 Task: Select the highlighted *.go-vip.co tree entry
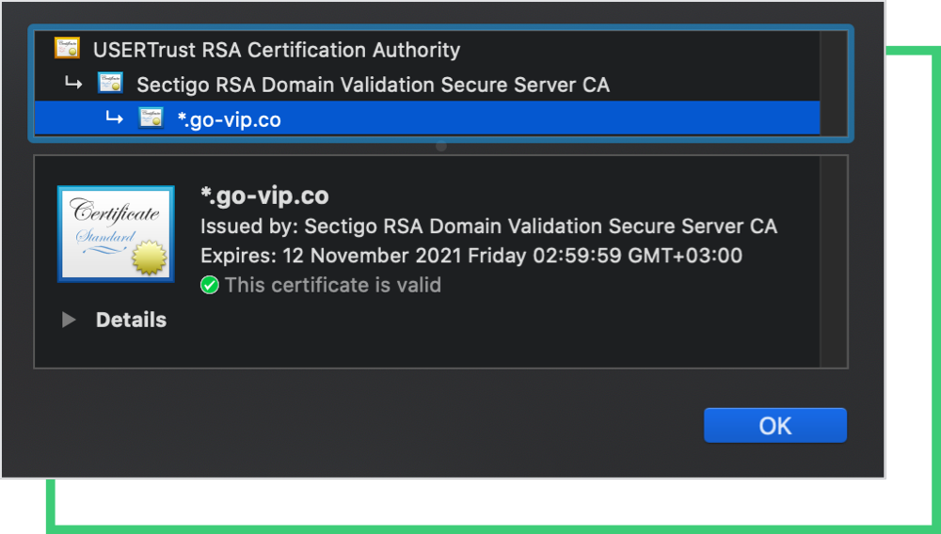tap(229, 119)
